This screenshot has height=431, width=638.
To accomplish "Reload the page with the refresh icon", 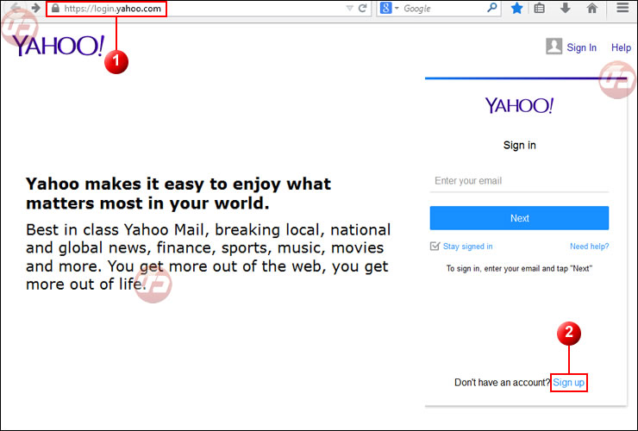I will 362,8.
